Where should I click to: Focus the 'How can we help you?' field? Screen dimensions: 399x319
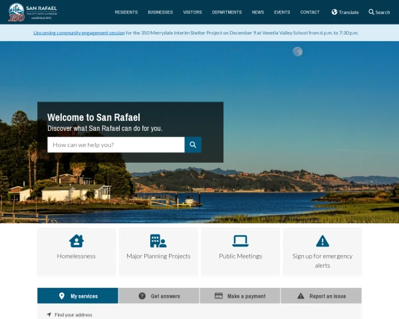tap(116, 145)
